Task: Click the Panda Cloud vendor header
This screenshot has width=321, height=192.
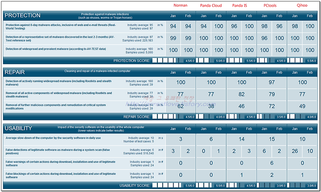Action: 211,5
